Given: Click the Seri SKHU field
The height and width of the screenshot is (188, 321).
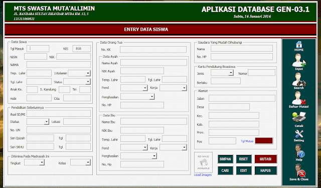Looking at the screenshot, I should coord(40,146).
